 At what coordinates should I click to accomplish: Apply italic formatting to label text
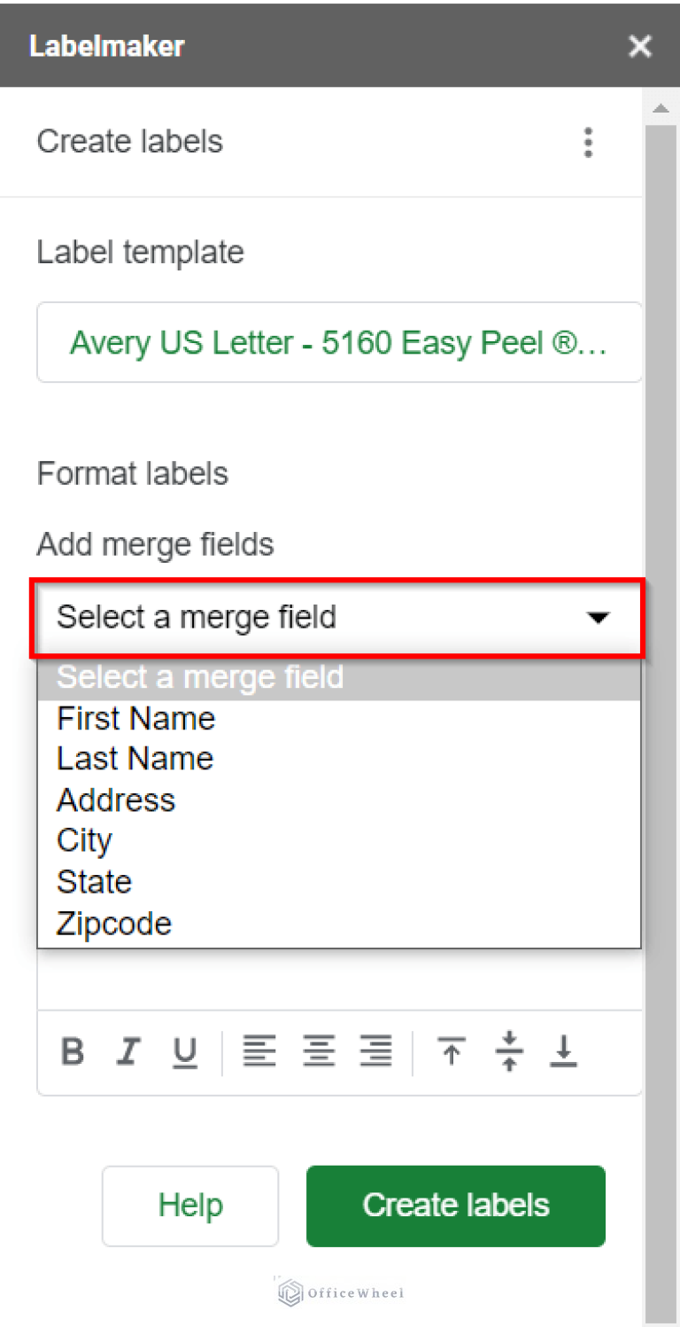click(128, 1051)
